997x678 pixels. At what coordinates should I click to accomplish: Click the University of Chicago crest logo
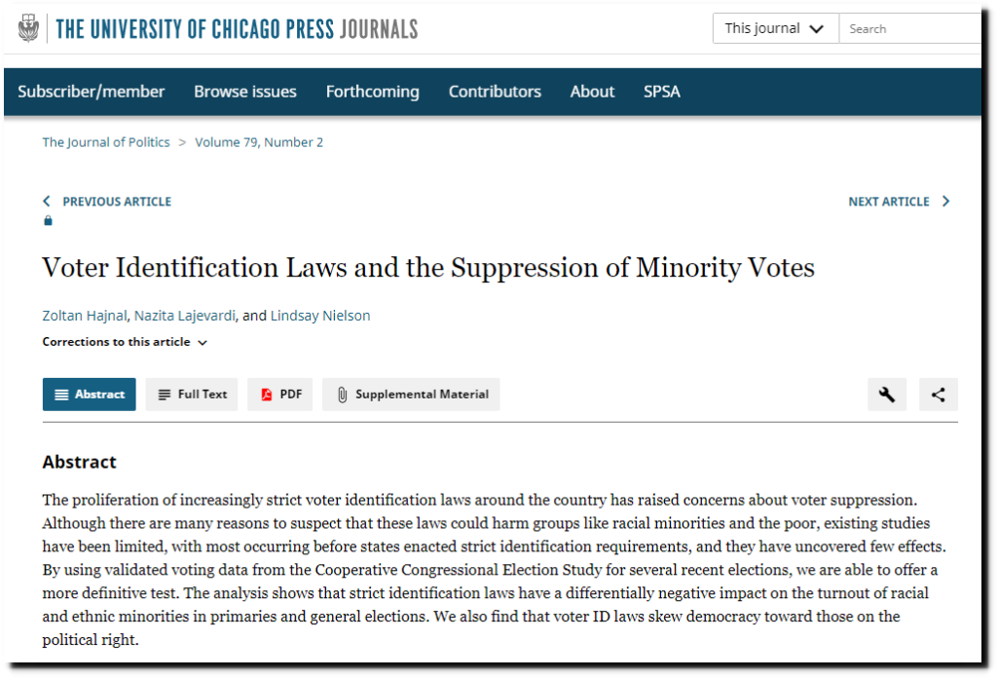coord(28,28)
